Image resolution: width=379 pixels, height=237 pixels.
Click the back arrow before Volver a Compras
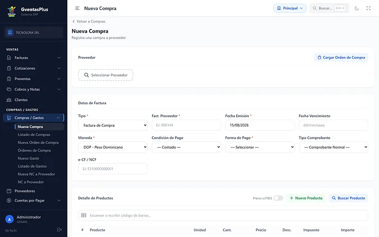pos(73,21)
